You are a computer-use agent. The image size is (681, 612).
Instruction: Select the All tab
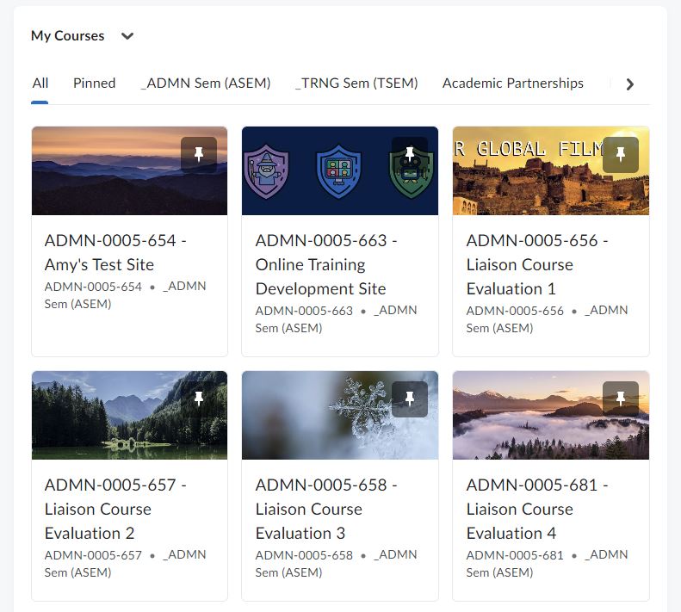(40, 83)
